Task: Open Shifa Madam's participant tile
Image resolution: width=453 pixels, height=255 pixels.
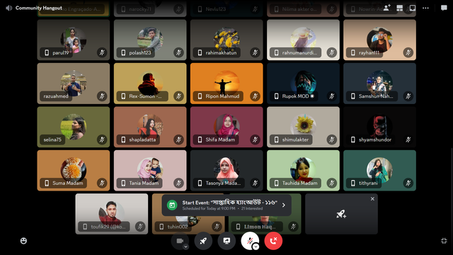Action: (226, 127)
